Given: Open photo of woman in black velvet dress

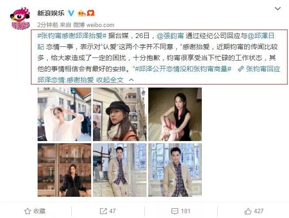Looking at the screenshot, I should (x=64, y=170).
